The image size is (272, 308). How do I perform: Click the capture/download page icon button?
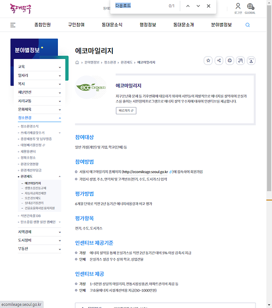(x=251, y=60)
